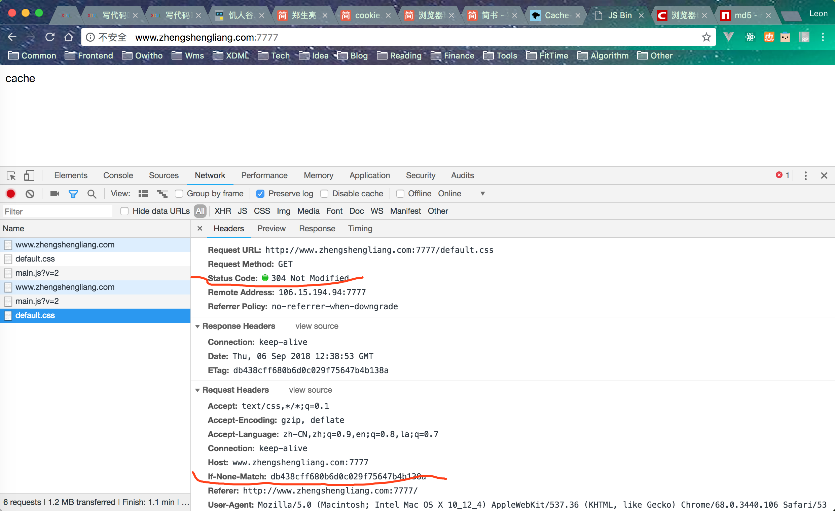Open the Preview tab for default.css
The width and height of the screenshot is (835, 511).
[271, 229]
